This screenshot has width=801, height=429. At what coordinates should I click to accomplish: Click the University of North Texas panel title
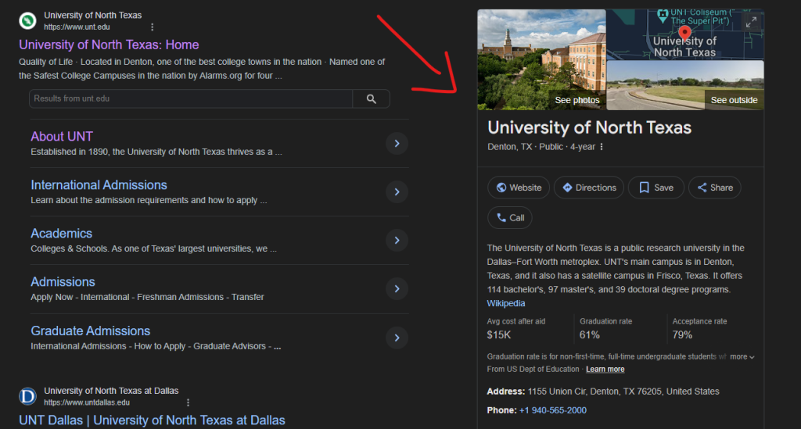point(590,127)
